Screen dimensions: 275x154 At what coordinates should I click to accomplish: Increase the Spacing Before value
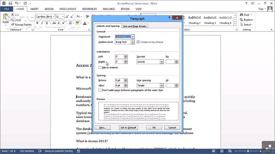(126, 79)
